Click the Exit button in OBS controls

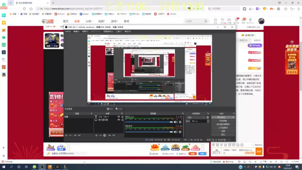point(223,135)
